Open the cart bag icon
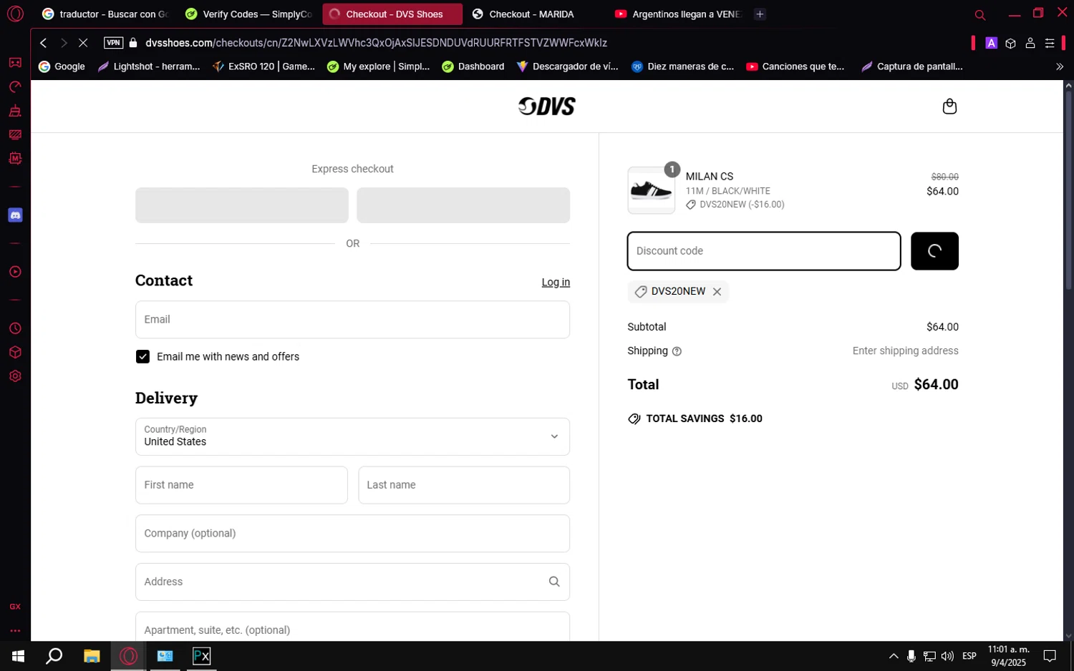Image resolution: width=1074 pixels, height=671 pixels. click(949, 106)
